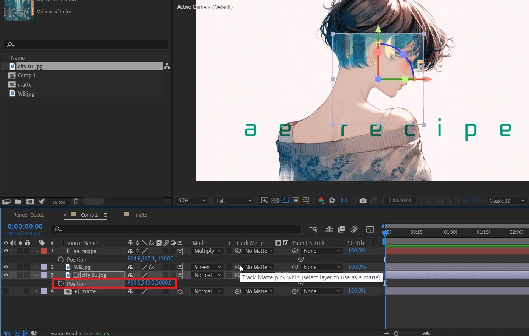
Task: Open the Graph Editor
Action: (370, 229)
